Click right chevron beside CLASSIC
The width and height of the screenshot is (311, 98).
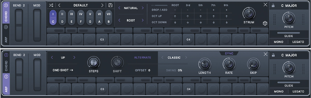(x=186, y=58)
